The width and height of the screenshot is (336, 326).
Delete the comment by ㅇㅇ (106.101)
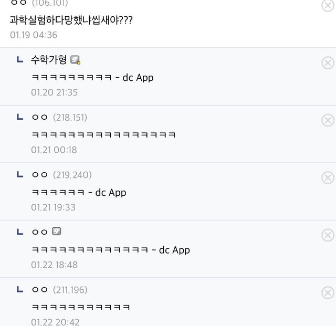(x=327, y=6)
